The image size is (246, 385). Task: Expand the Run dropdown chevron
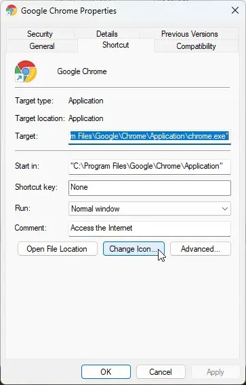coord(224,209)
